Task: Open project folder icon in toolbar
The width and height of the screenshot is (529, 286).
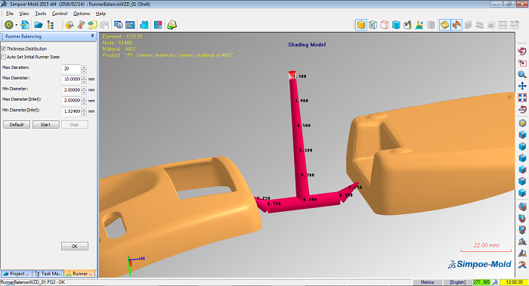Action: [38, 25]
